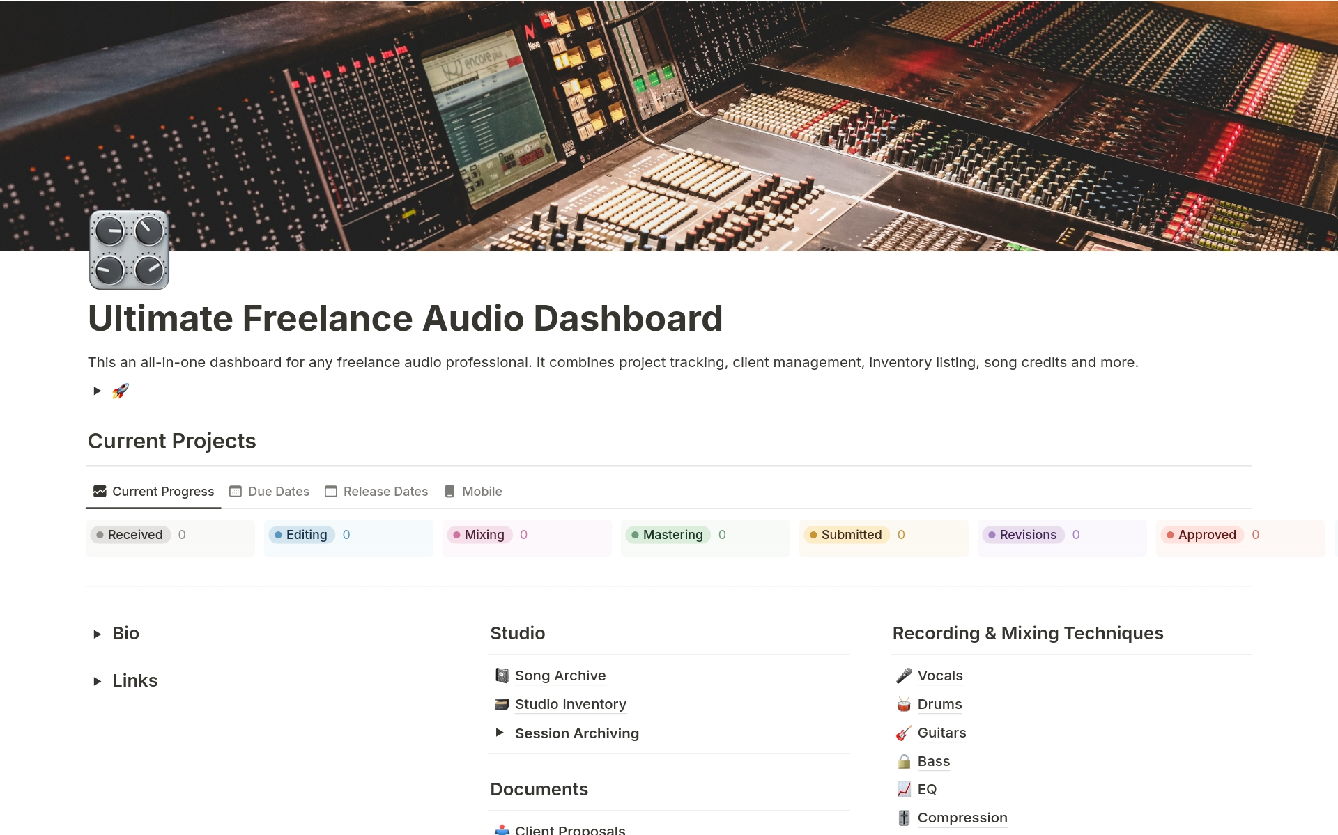Click the knobs page icon above the title
The height and width of the screenshot is (835, 1338).
pyautogui.click(x=128, y=250)
